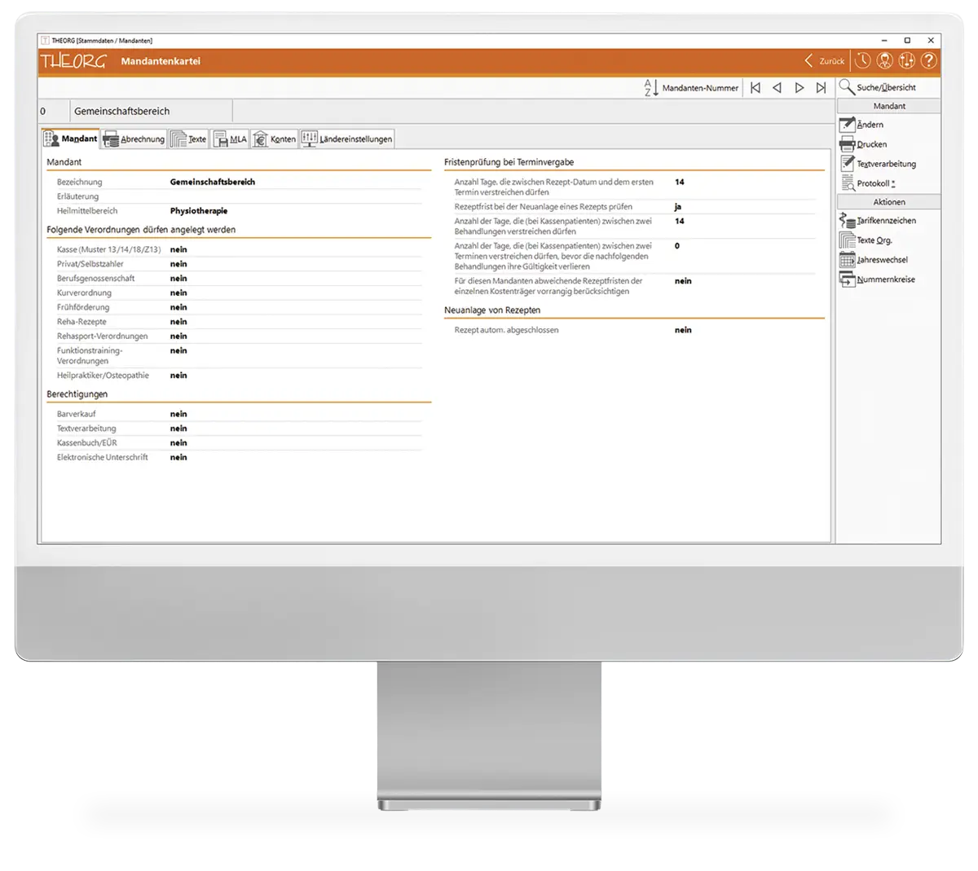Switch to the Abrechnung tab
Screen dimensions: 978x871
click(x=134, y=139)
